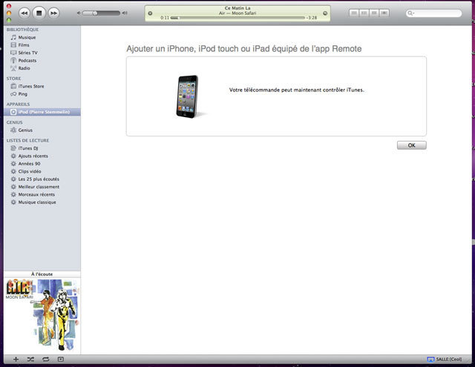Click the À l'écoute artwork header

tap(42, 274)
